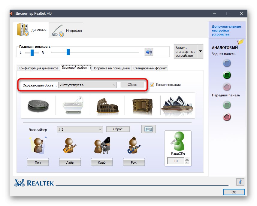Click the L/R balance slider handle
Image resolution: width=257 pixels, height=206 pixels.
pyautogui.click(x=32, y=53)
